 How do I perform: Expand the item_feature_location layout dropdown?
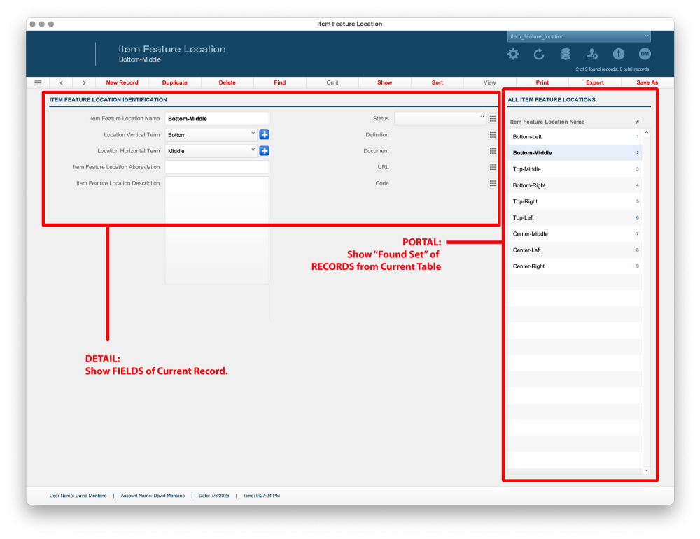(x=579, y=36)
